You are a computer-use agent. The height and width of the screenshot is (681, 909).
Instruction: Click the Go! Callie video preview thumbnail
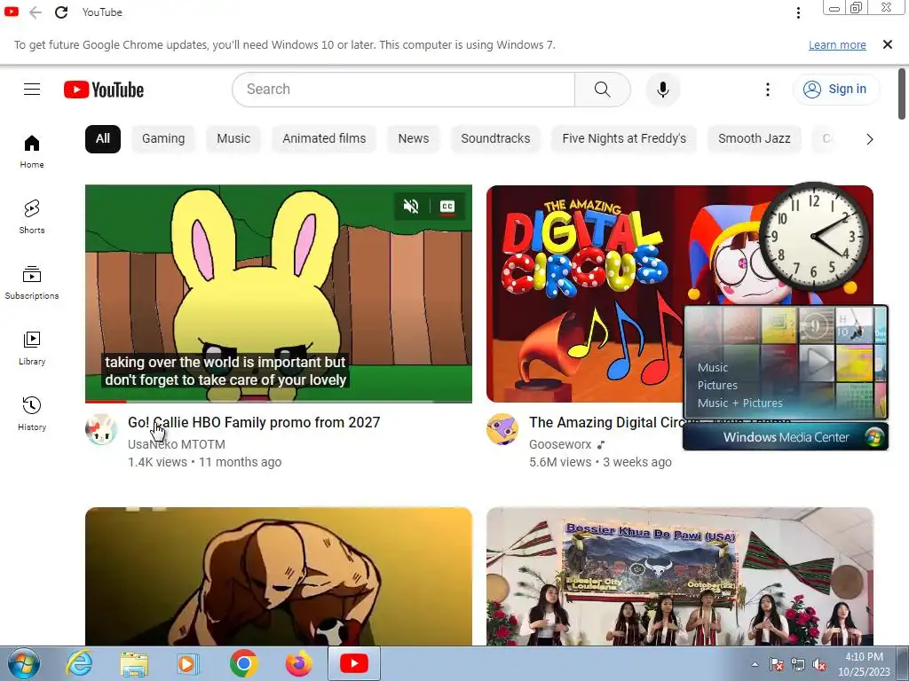pos(278,293)
